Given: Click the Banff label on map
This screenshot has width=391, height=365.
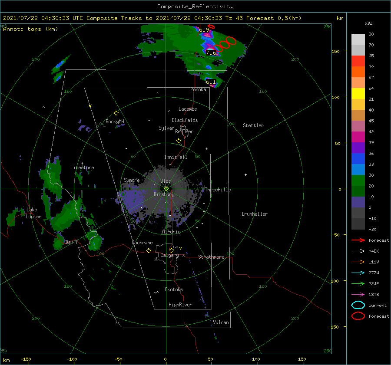Looking at the screenshot, I should (x=72, y=242).
